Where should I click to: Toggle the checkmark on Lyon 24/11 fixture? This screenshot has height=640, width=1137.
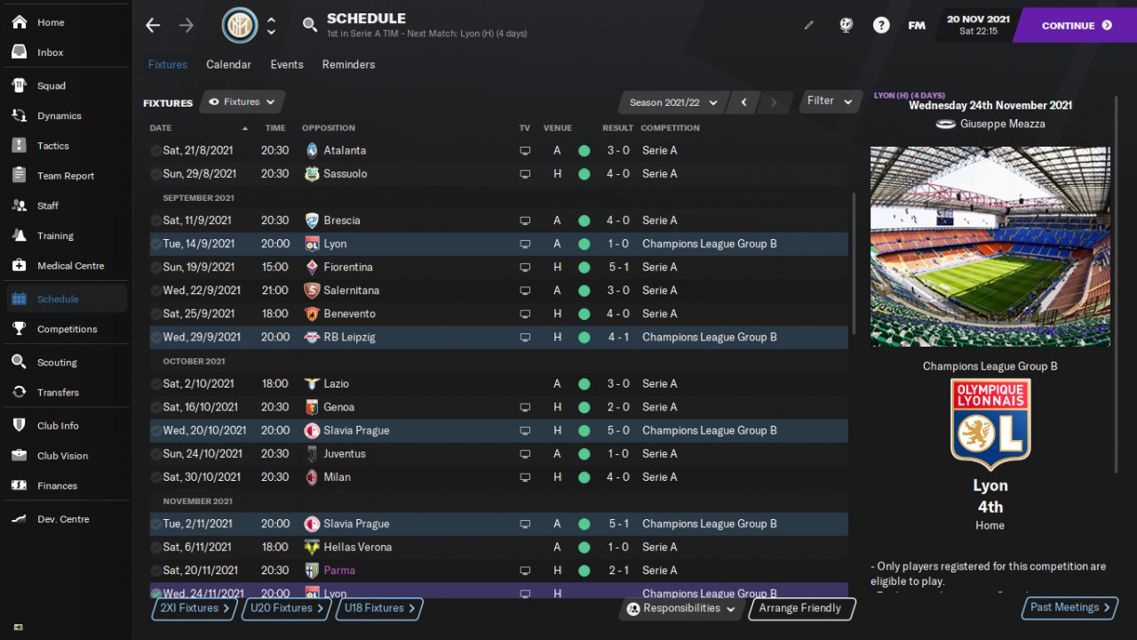[156, 593]
